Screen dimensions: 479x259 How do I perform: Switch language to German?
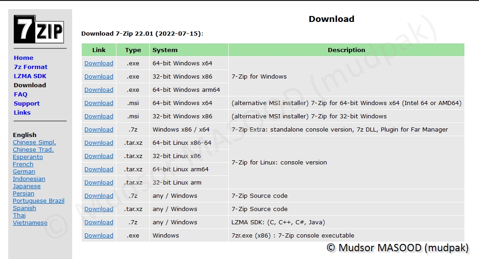(x=24, y=172)
